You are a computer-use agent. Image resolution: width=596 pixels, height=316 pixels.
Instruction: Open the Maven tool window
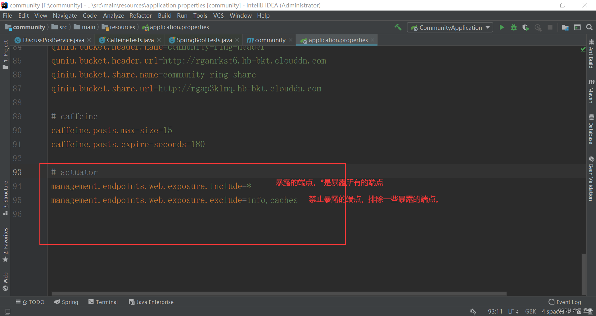(x=591, y=91)
